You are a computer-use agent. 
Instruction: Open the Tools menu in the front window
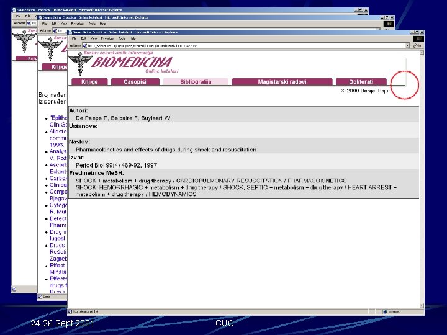tap(122, 38)
